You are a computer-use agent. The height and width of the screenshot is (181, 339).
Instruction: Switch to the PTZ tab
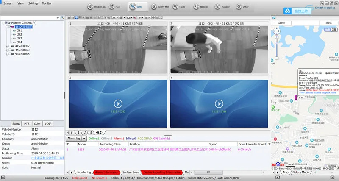[x=27, y=124]
